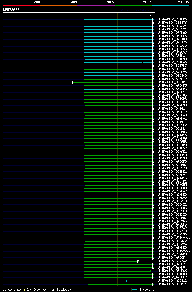The image size is (192, 292).
Task: Open hit UniRef100_C6TCC6
Action: point(172,19)
